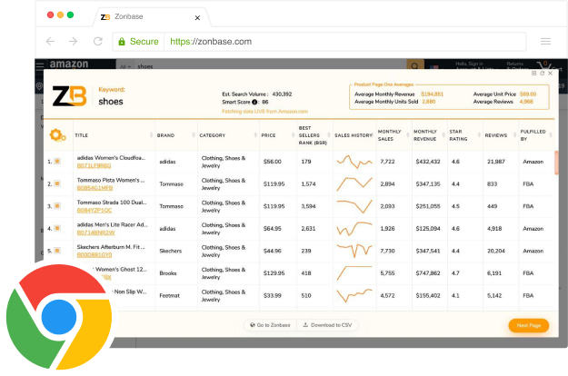568x376 pixels.
Task: View sales history chart for Feetmat row
Action: pos(354,296)
